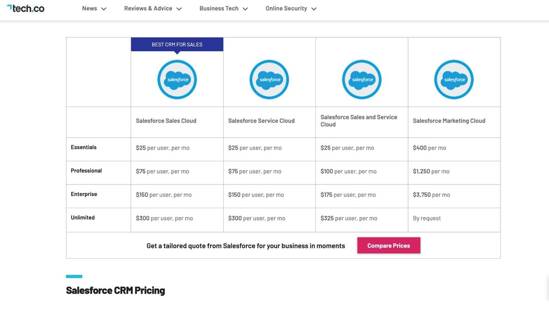This screenshot has height=309, width=549.
Task: Click the $1,250 per mo pricing cell
Action: pyautogui.click(x=431, y=171)
